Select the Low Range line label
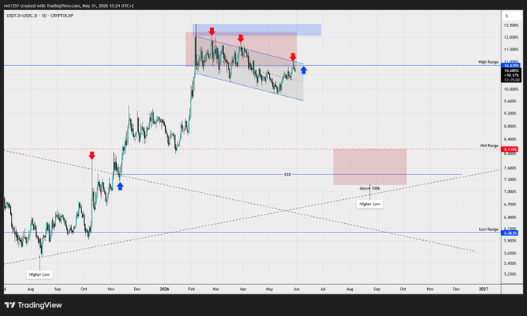Image resolution: width=527 pixels, height=316 pixels. [x=488, y=229]
